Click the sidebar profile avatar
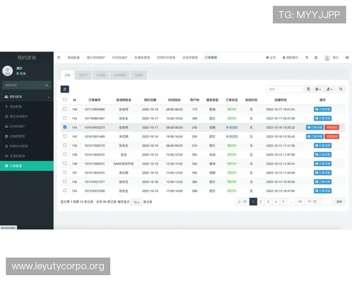The height and width of the screenshot is (281, 352). coord(8,71)
